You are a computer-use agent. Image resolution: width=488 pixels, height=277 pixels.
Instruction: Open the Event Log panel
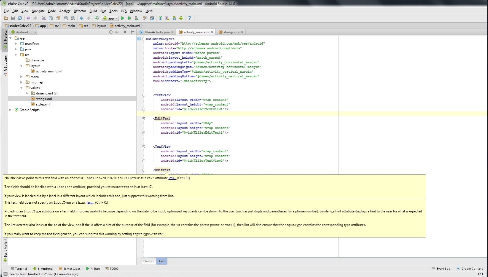[x=441, y=269]
